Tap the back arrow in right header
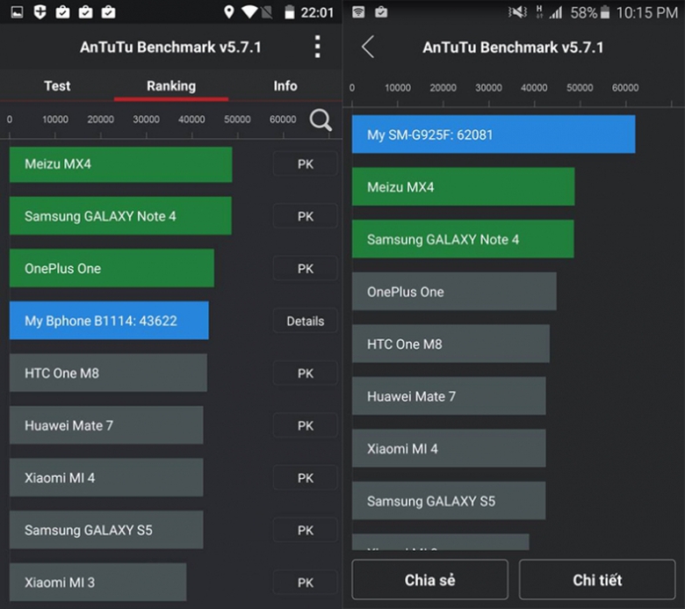The height and width of the screenshot is (609, 685). pyautogui.click(x=368, y=47)
